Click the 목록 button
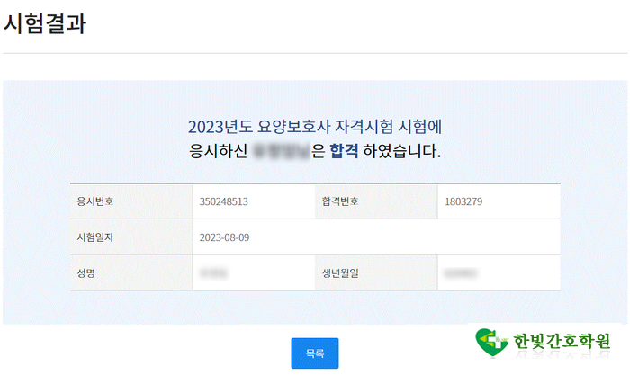 314,353
